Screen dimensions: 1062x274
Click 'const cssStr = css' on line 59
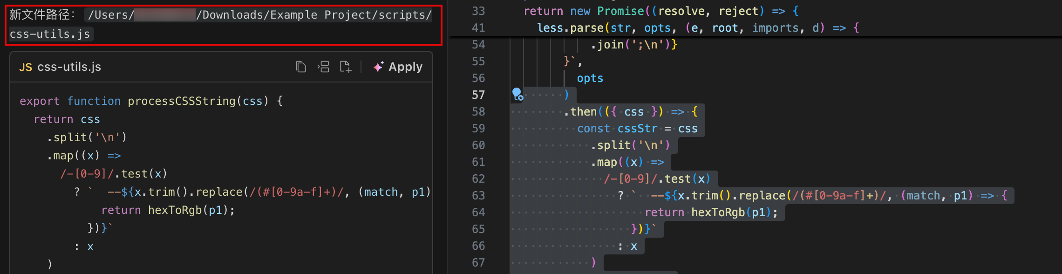click(x=637, y=129)
